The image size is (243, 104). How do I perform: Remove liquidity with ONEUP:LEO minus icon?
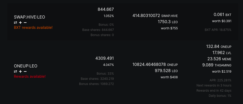point(25,72)
